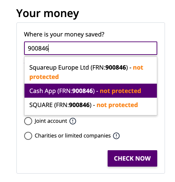Place cursor after 900846 in search box
The width and height of the screenshot is (175, 182).
coord(49,48)
